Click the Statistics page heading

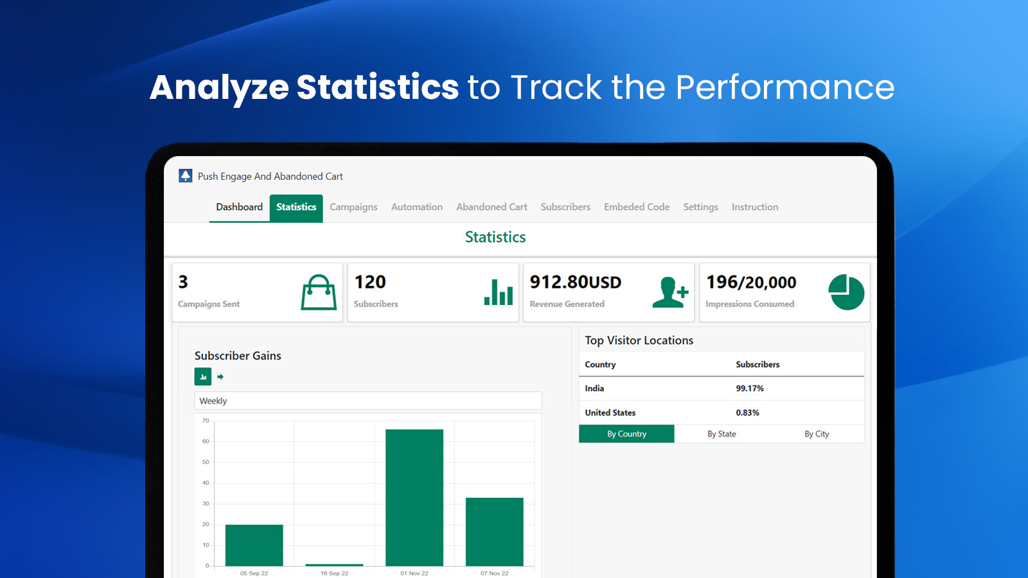(x=495, y=237)
